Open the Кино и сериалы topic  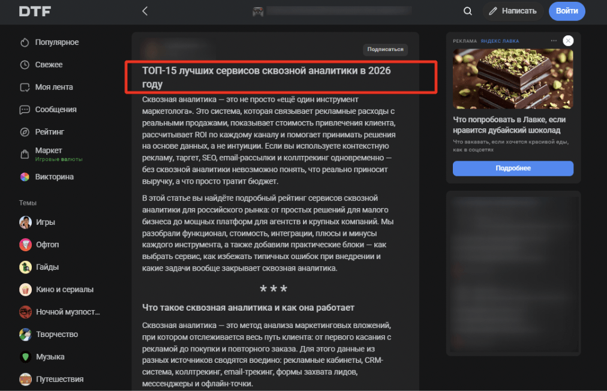[x=65, y=290]
